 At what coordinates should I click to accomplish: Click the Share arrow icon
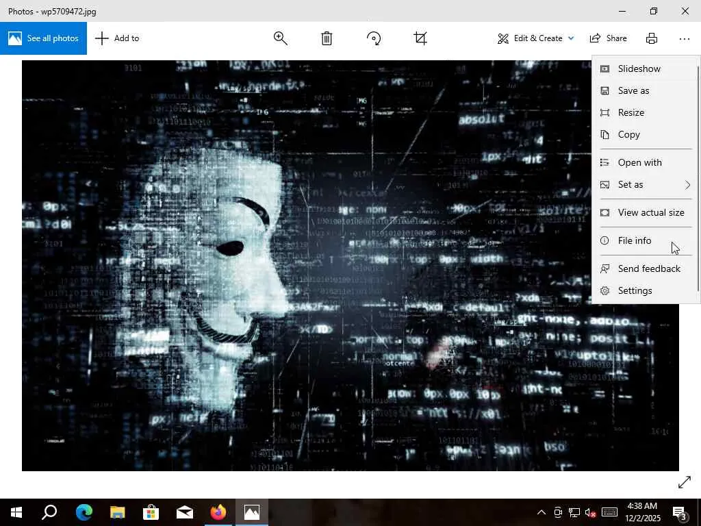595,38
